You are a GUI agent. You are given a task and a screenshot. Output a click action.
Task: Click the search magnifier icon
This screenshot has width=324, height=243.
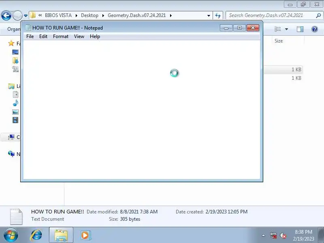[x=319, y=15]
